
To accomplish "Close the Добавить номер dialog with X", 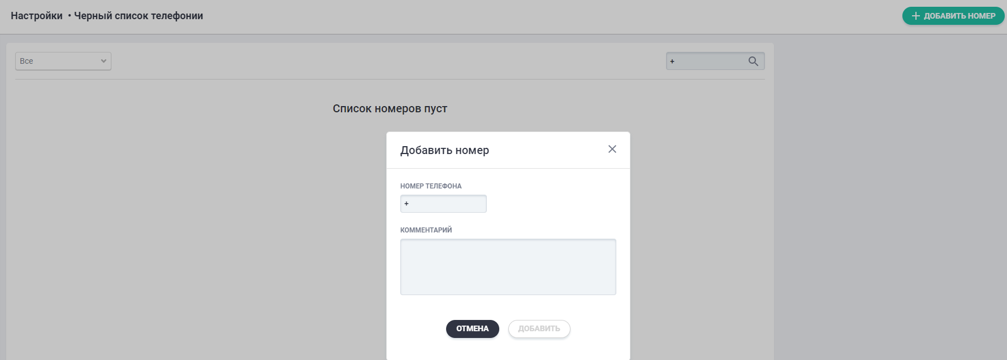I will click(x=612, y=149).
